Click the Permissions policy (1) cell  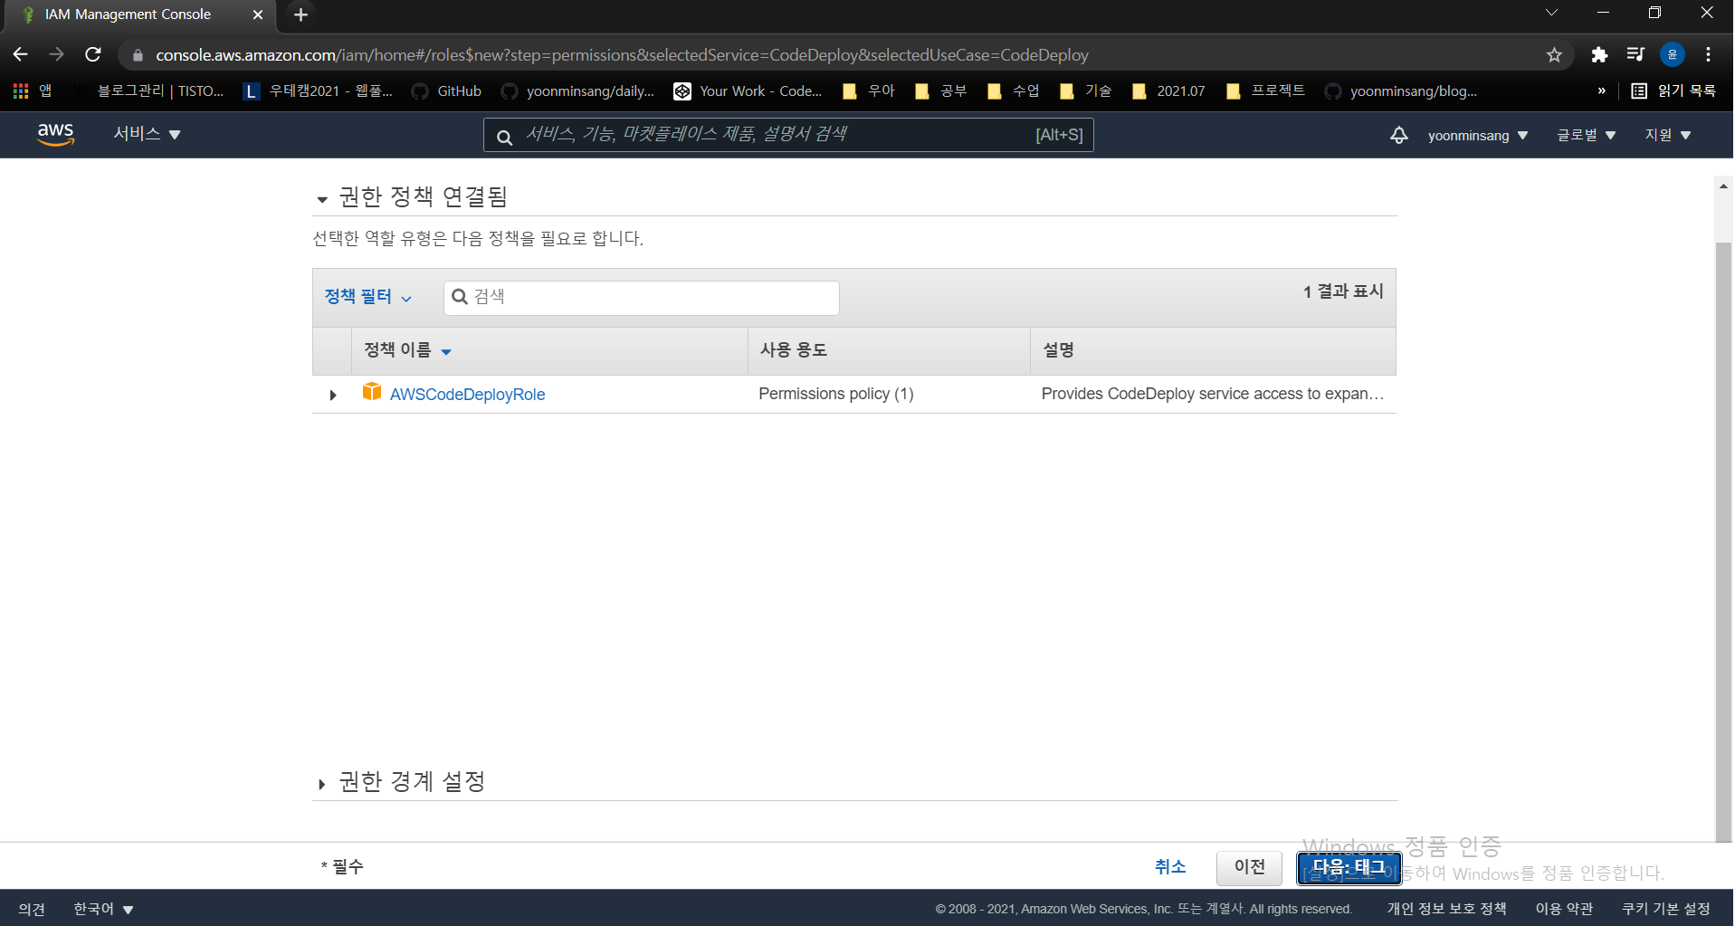click(836, 394)
